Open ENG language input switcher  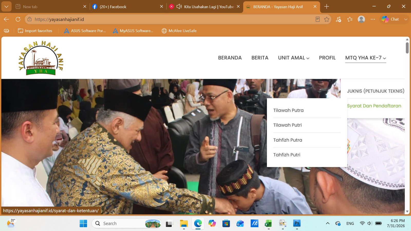350,223
